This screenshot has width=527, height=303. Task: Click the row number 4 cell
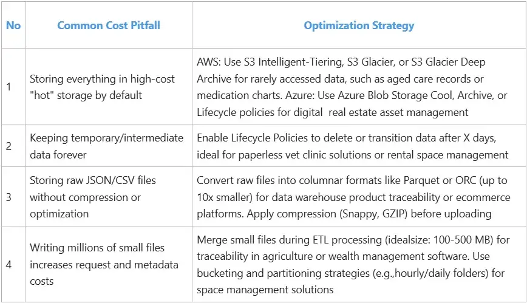(x=8, y=264)
